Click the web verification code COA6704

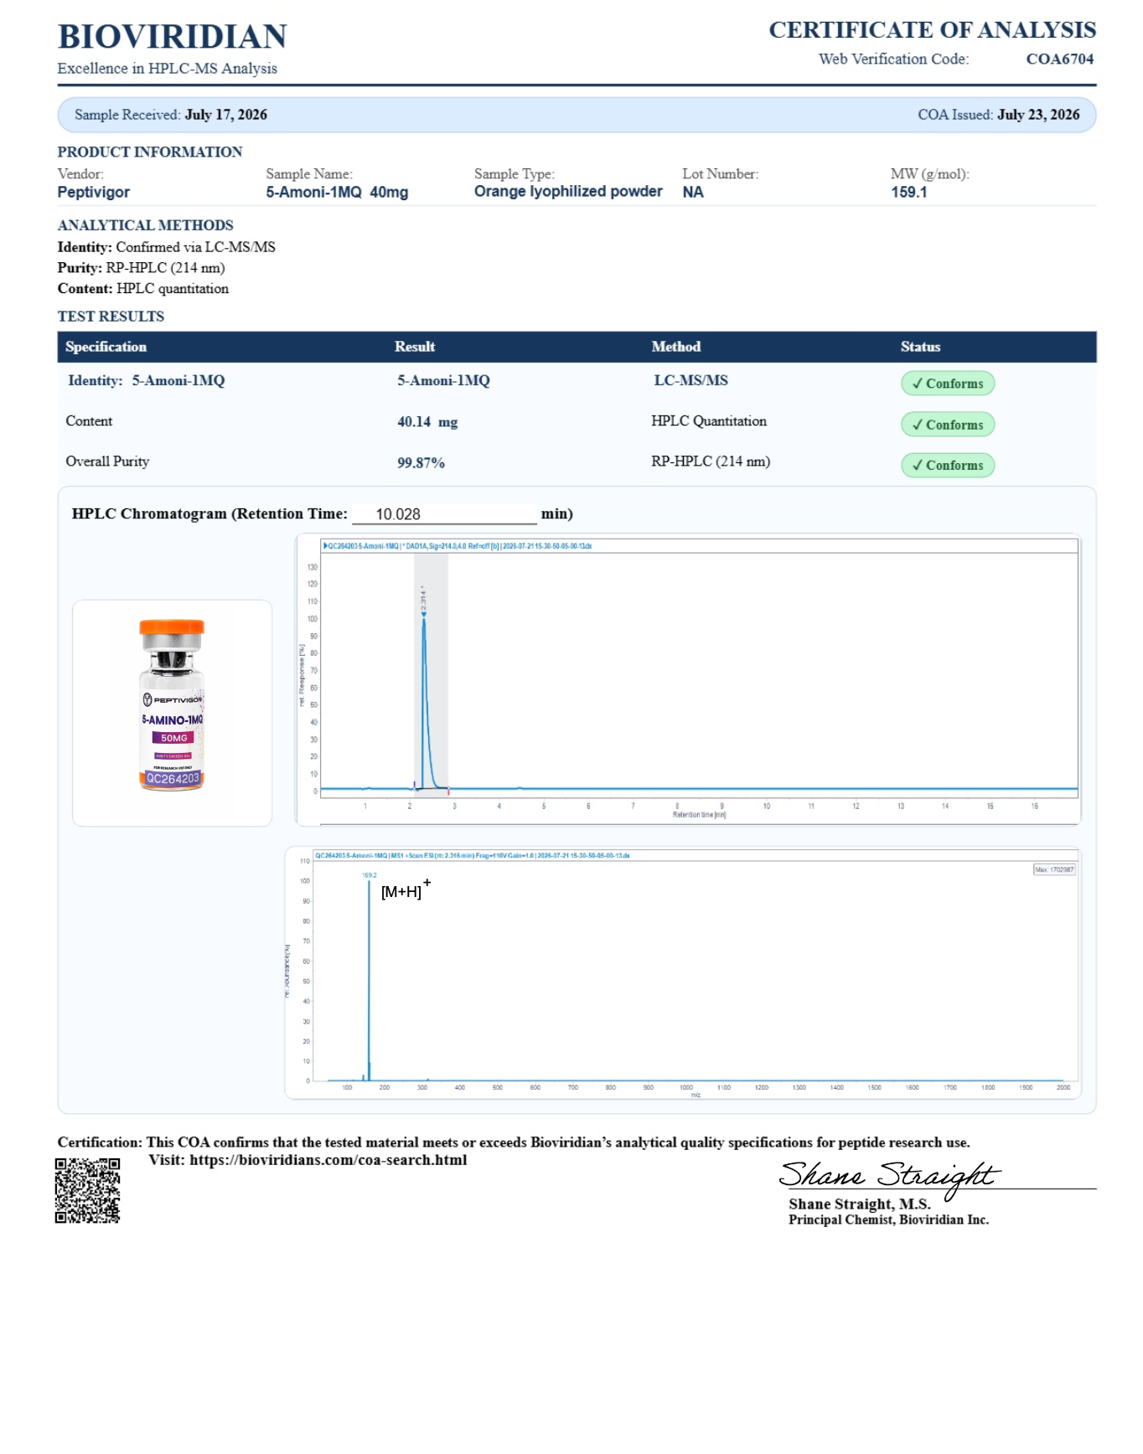(1060, 59)
